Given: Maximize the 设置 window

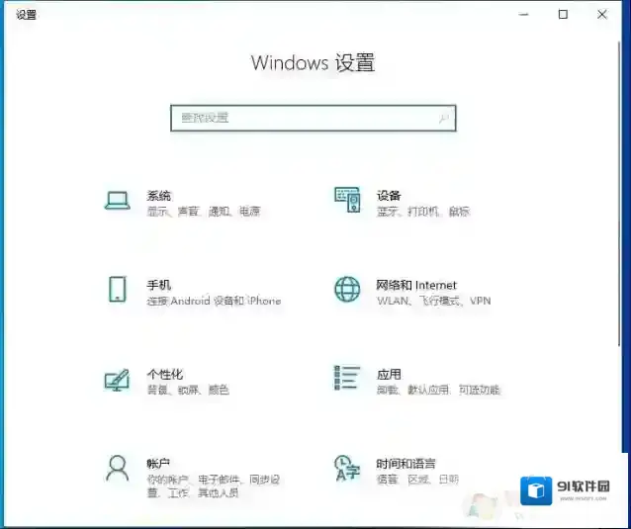Looking at the screenshot, I should point(563,14).
